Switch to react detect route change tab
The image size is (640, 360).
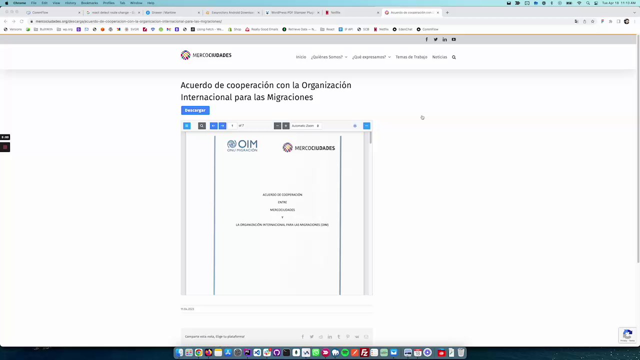point(112,12)
